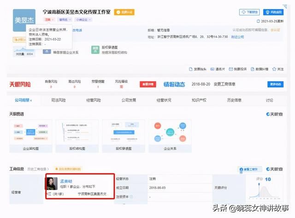Open the 股权穿透图 thumbnail
The width and height of the screenshot is (295, 218).
coord(124,136)
